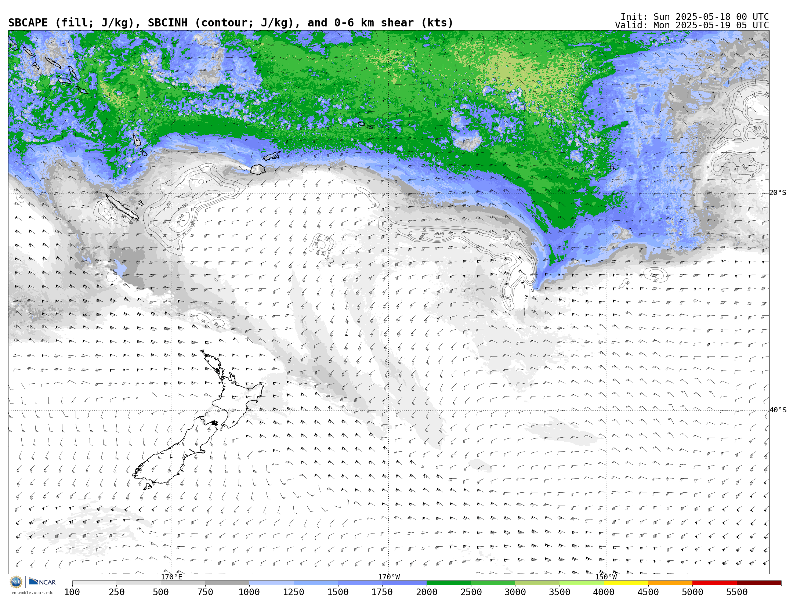The height and width of the screenshot is (597, 793).
Task: Select the olive 3000–3500 color swatch
Action: [x=537, y=583]
